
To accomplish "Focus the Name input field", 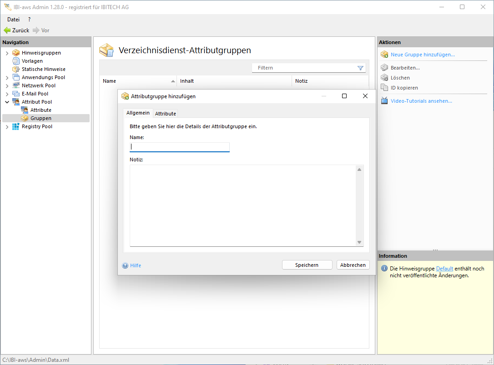I will (x=180, y=147).
